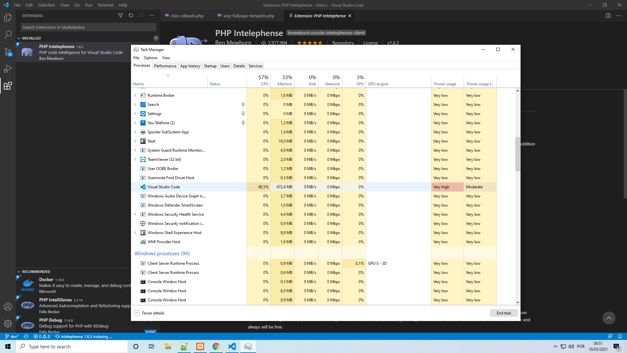Viewport: 627px width, 353px height.
Task: Open the Options menu in Task Manager
Action: pos(150,58)
